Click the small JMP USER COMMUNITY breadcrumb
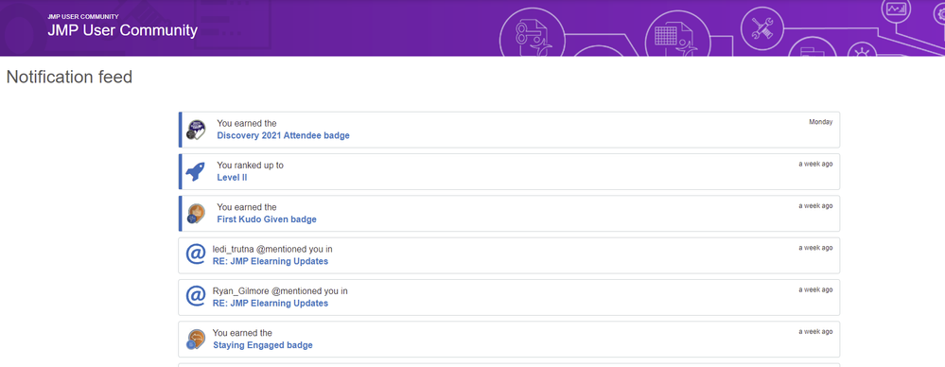This screenshot has height=367, width=945. (x=83, y=16)
